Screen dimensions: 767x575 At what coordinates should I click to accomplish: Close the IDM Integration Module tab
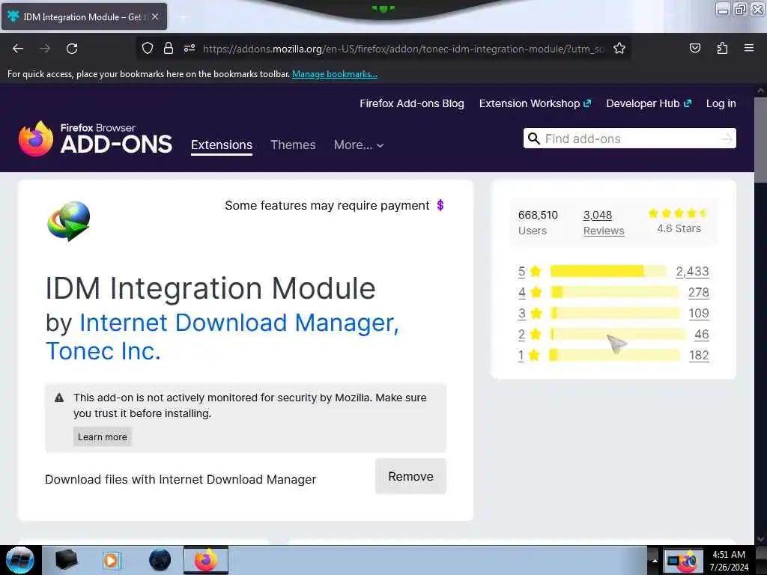[x=155, y=16]
